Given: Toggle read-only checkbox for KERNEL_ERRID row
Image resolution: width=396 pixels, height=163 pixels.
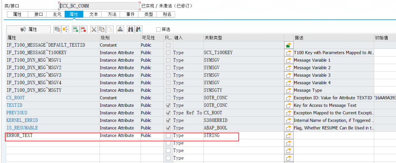Looking at the screenshot, I should pos(168,121).
